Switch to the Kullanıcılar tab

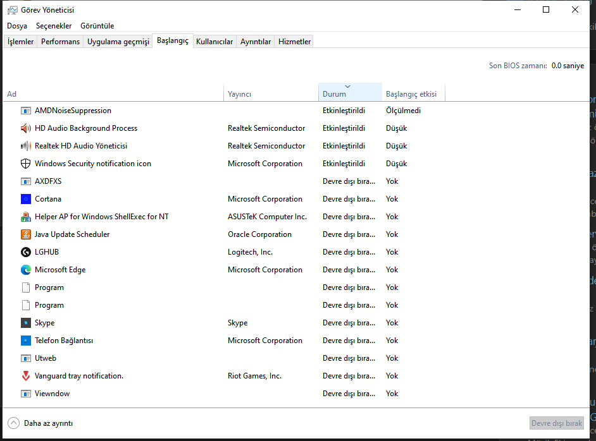(214, 42)
